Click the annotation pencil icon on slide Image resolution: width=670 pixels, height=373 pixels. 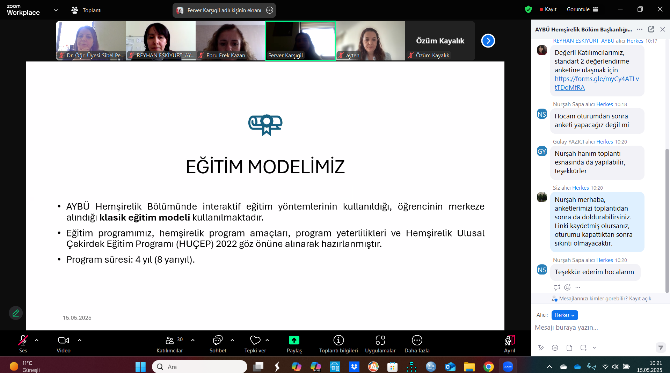pyautogui.click(x=16, y=313)
